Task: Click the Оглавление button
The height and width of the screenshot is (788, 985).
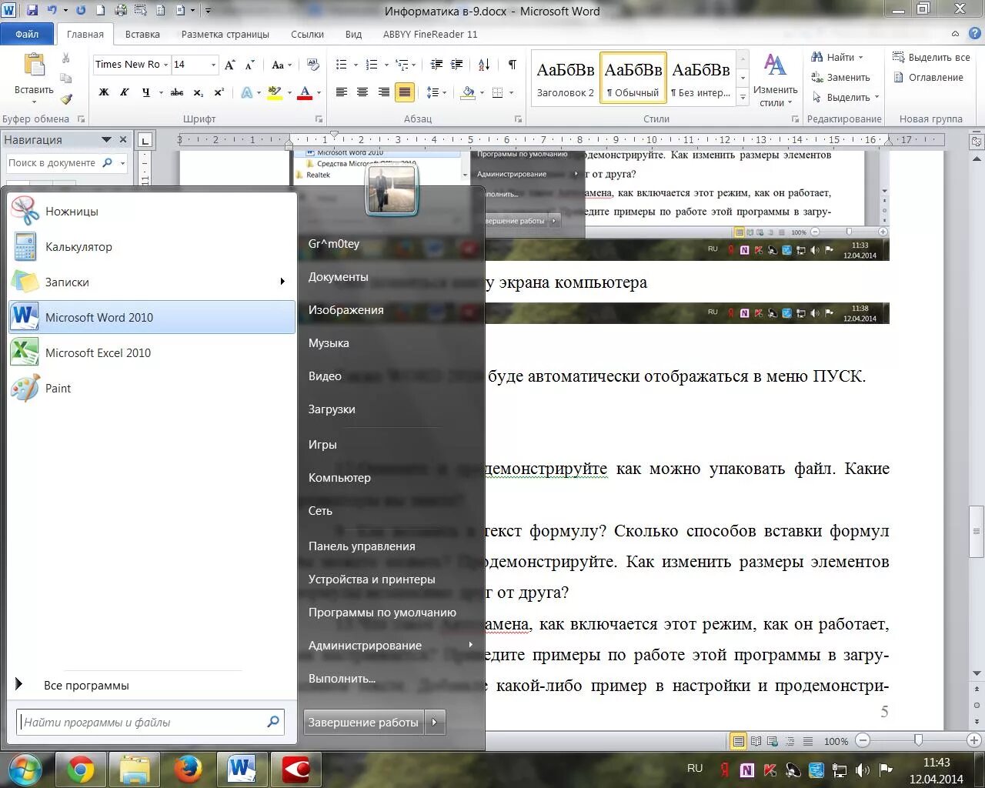Action: click(x=928, y=77)
